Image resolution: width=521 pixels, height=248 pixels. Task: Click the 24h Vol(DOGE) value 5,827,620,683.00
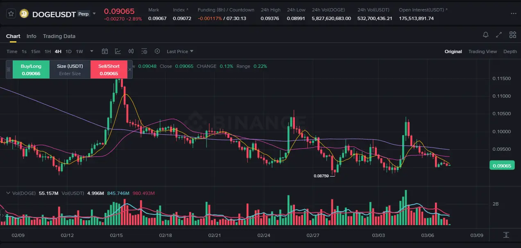point(331,18)
